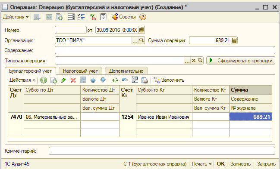The height and width of the screenshot is (169, 280).
Task: Click the Субконто Кт column header
Action: point(164,90)
